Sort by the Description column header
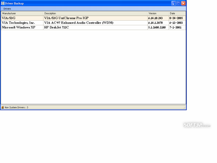217x163 pixels. pyautogui.click(x=95, y=13)
